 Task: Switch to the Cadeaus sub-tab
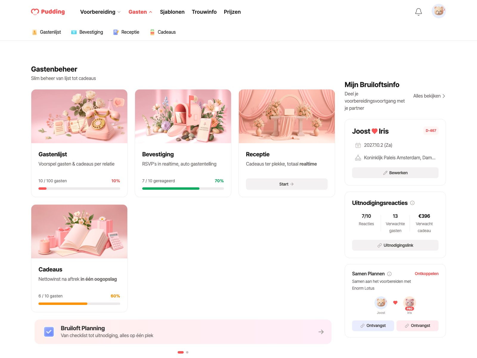(x=163, y=32)
